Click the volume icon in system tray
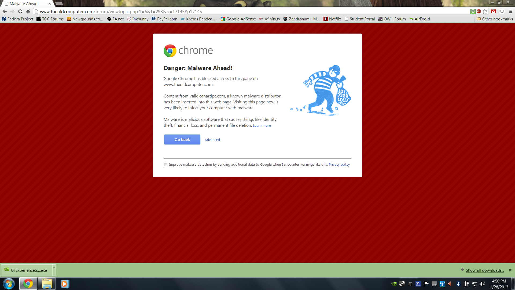The height and width of the screenshot is (290, 515). click(x=483, y=284)
